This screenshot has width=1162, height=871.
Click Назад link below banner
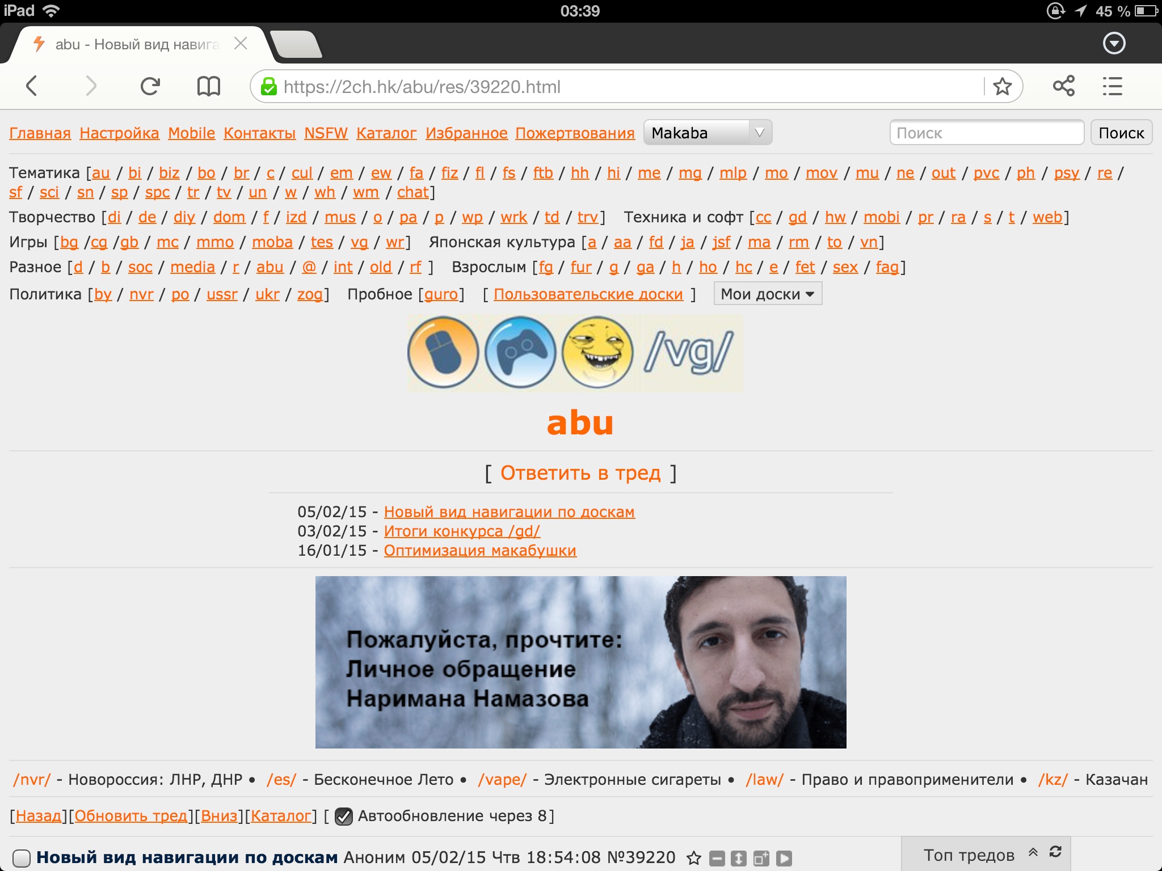[38, 816]
